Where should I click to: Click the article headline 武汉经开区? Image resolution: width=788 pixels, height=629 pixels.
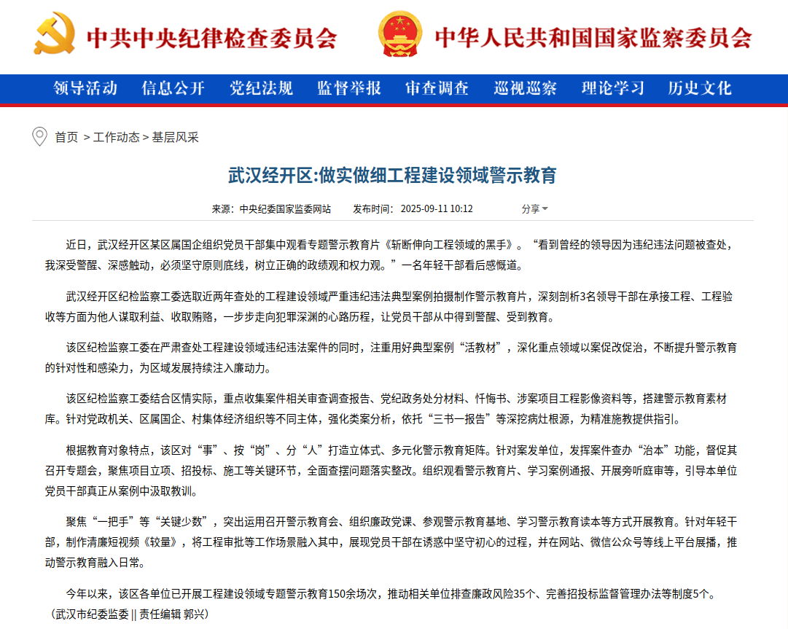pyautogui.click(x=392, y=176)
